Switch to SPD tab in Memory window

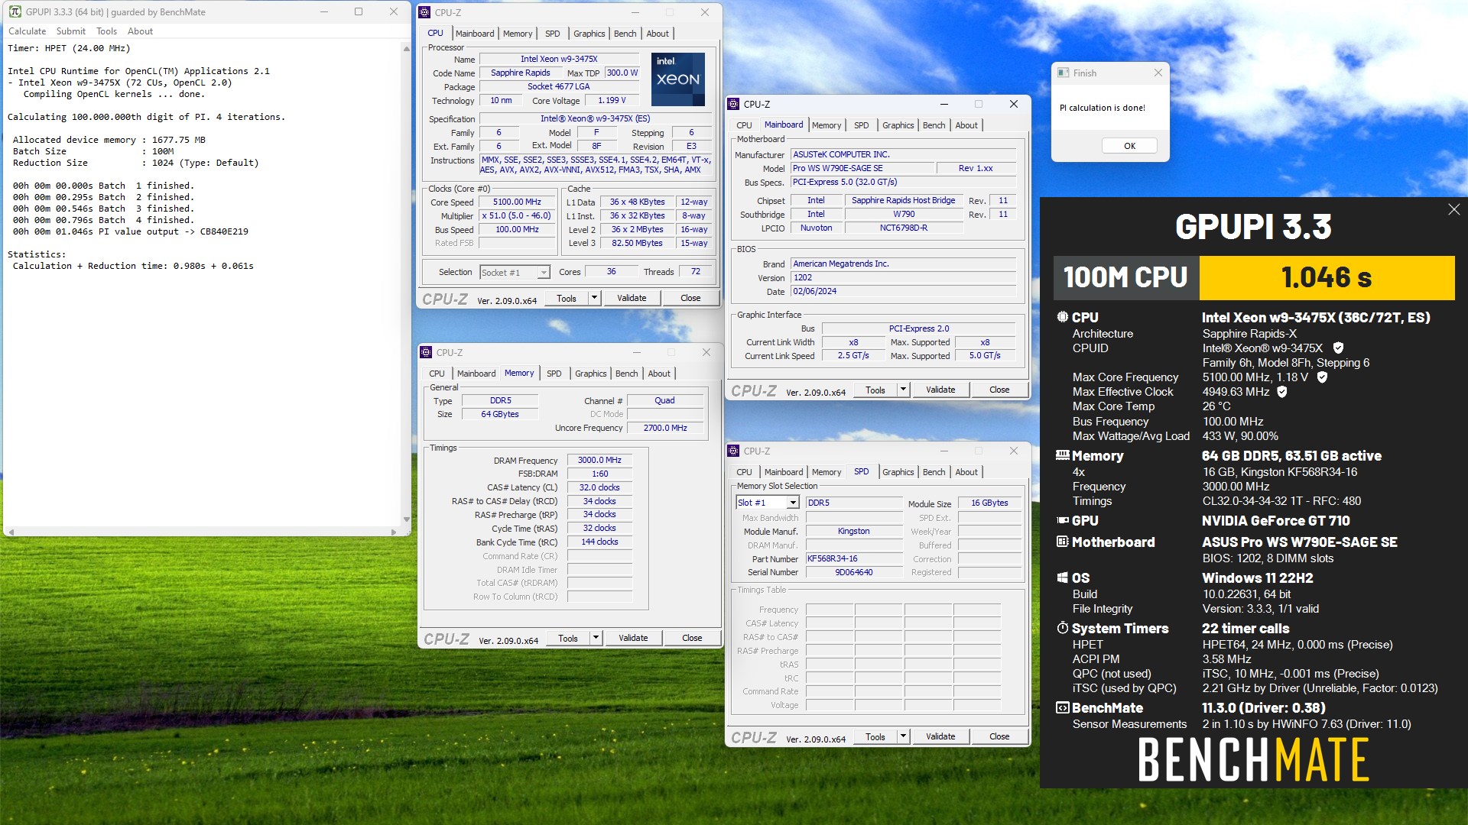point(554,374)
